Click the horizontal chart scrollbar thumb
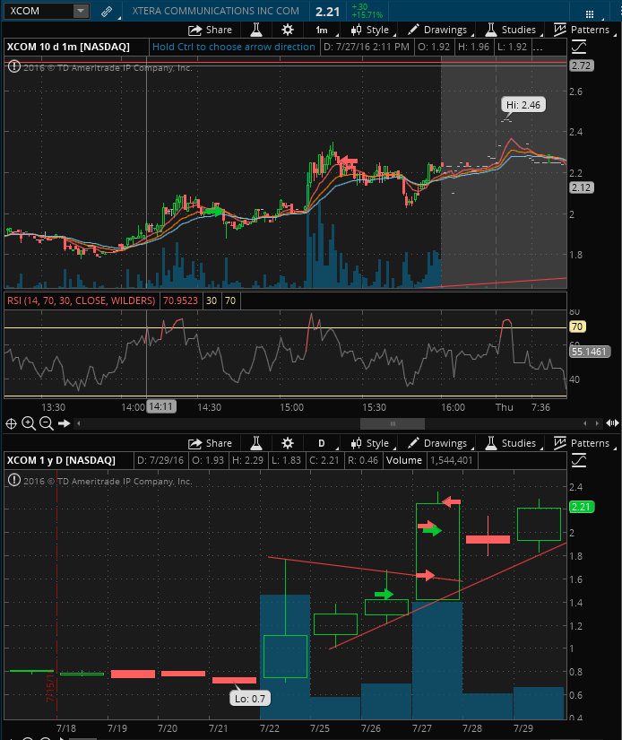 point(393,423)
